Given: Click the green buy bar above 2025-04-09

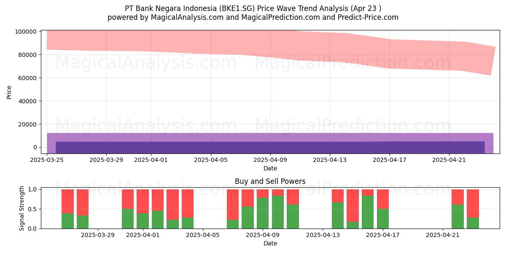Looking at the screenshot, I should 263,213.
